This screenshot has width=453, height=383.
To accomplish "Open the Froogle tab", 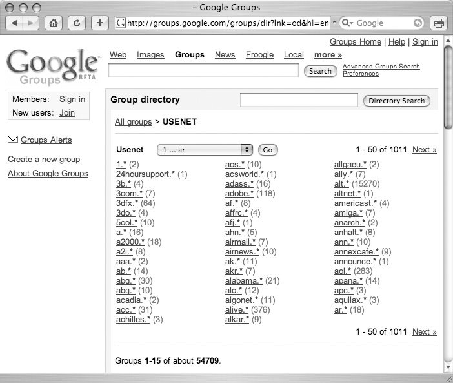I will pos(259,55).
